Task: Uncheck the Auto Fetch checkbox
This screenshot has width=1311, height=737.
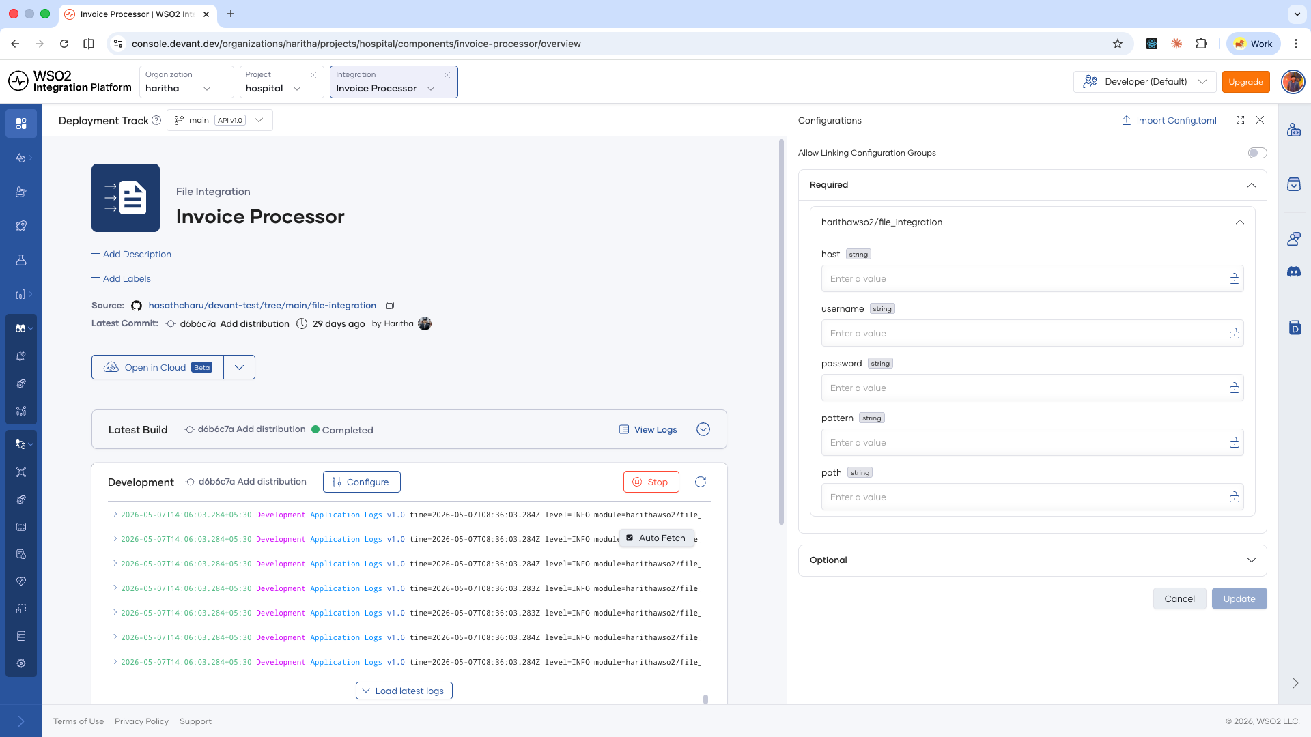Action: [x=630, y=538]
